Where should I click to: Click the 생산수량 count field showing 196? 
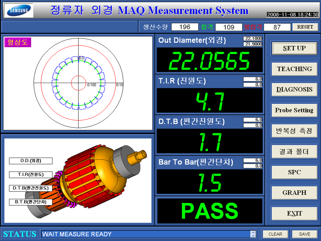click(184, 27)
